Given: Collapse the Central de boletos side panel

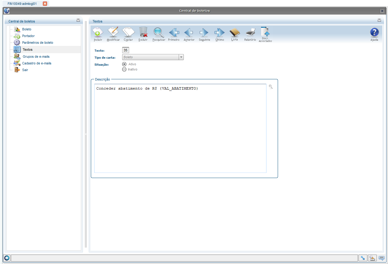Looking at the screenshot, I should tap(78, 20).
